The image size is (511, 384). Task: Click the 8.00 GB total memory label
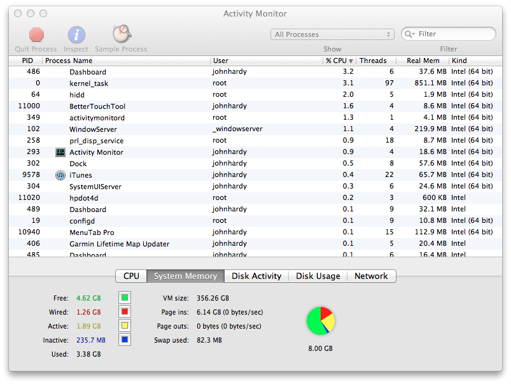320,348
